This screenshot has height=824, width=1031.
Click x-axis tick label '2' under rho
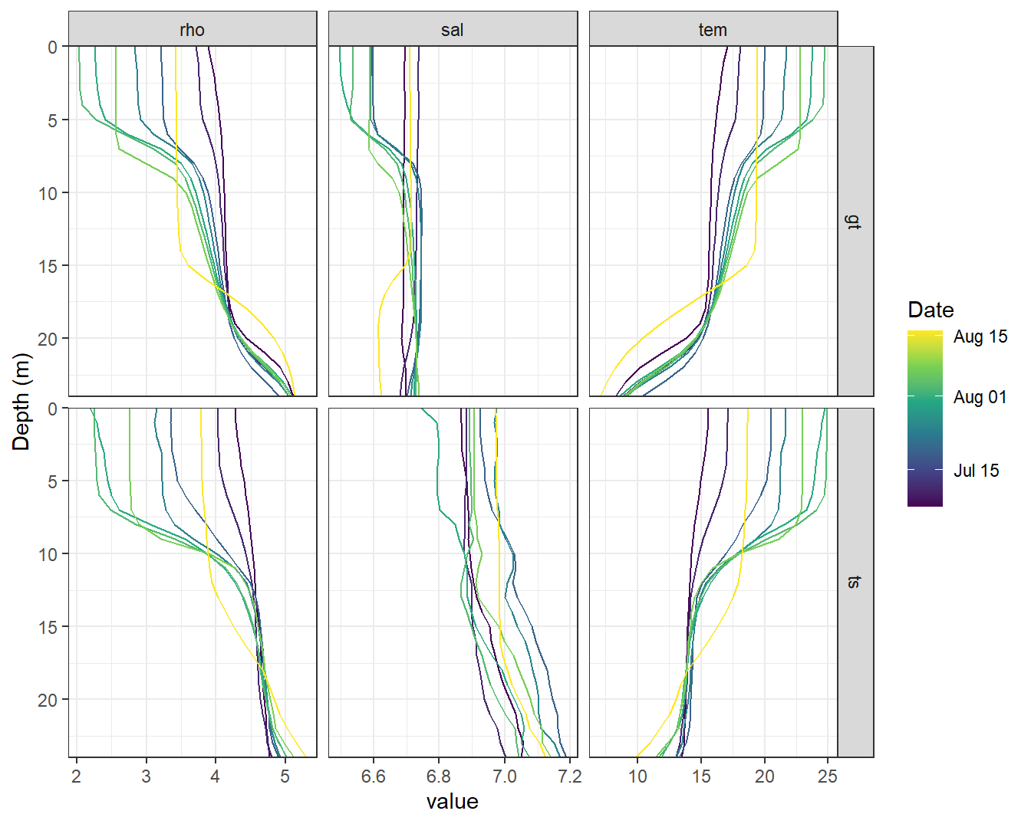[76, 776]
